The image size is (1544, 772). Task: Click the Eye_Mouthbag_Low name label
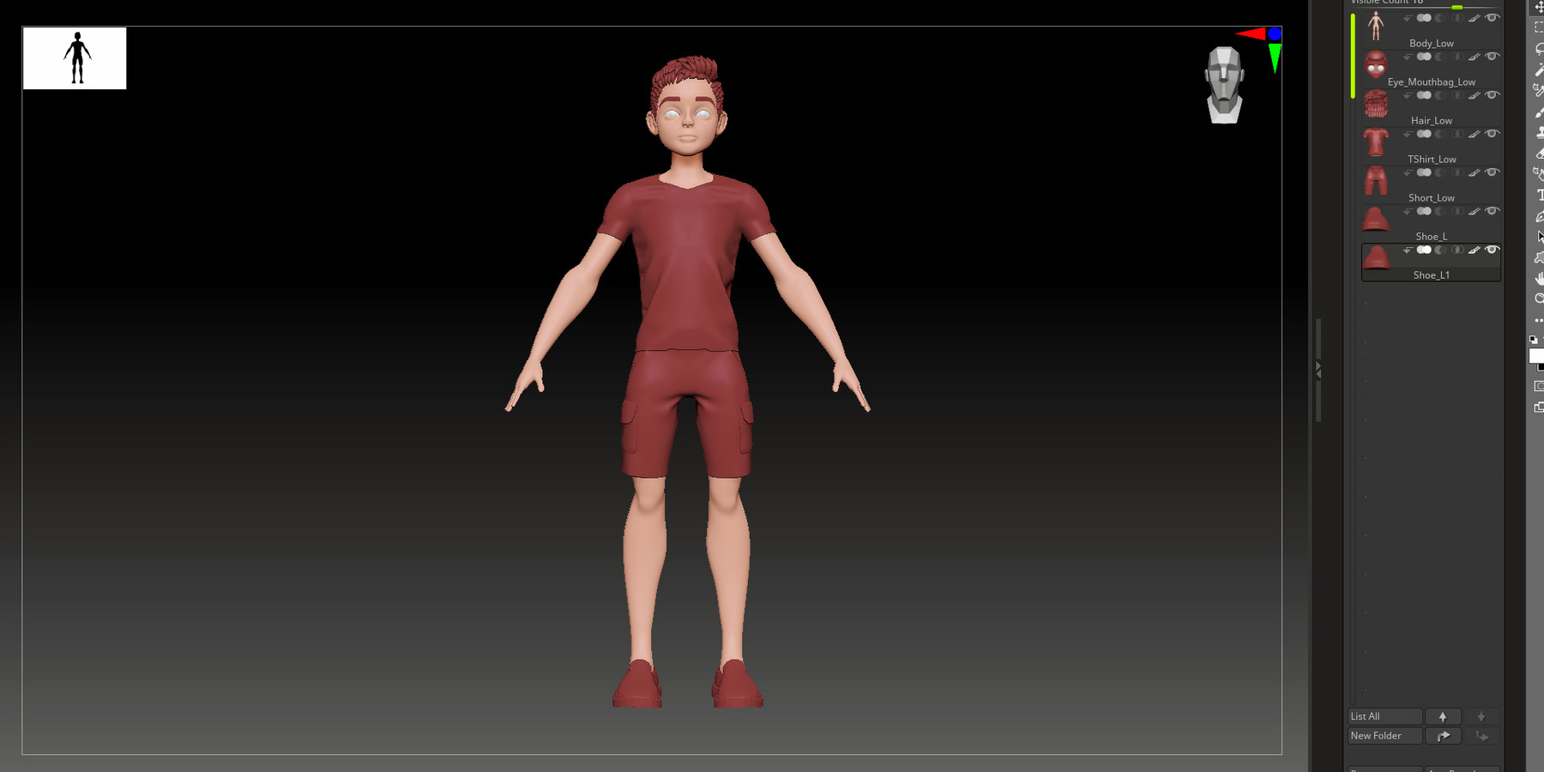coord(1432,81)
